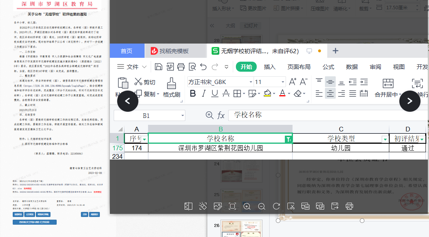This screenshot has width=429, height=237.
Task: Click the crop scissors icon in viewer toolbar
Action: tap(291, 206)
